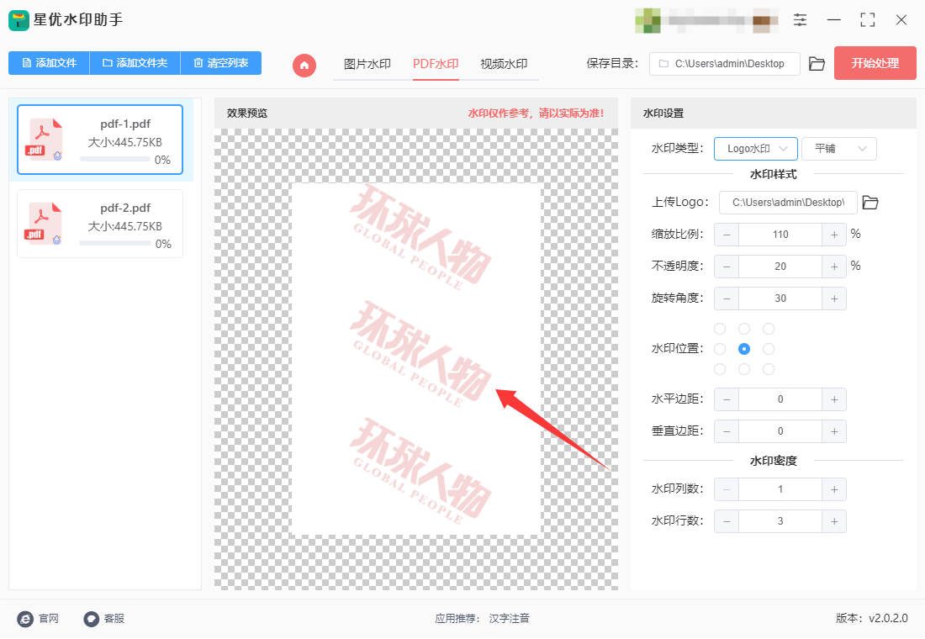Click the save directory path field
Image resolution: width=925 pixels, height=639 pixels.
724,64
